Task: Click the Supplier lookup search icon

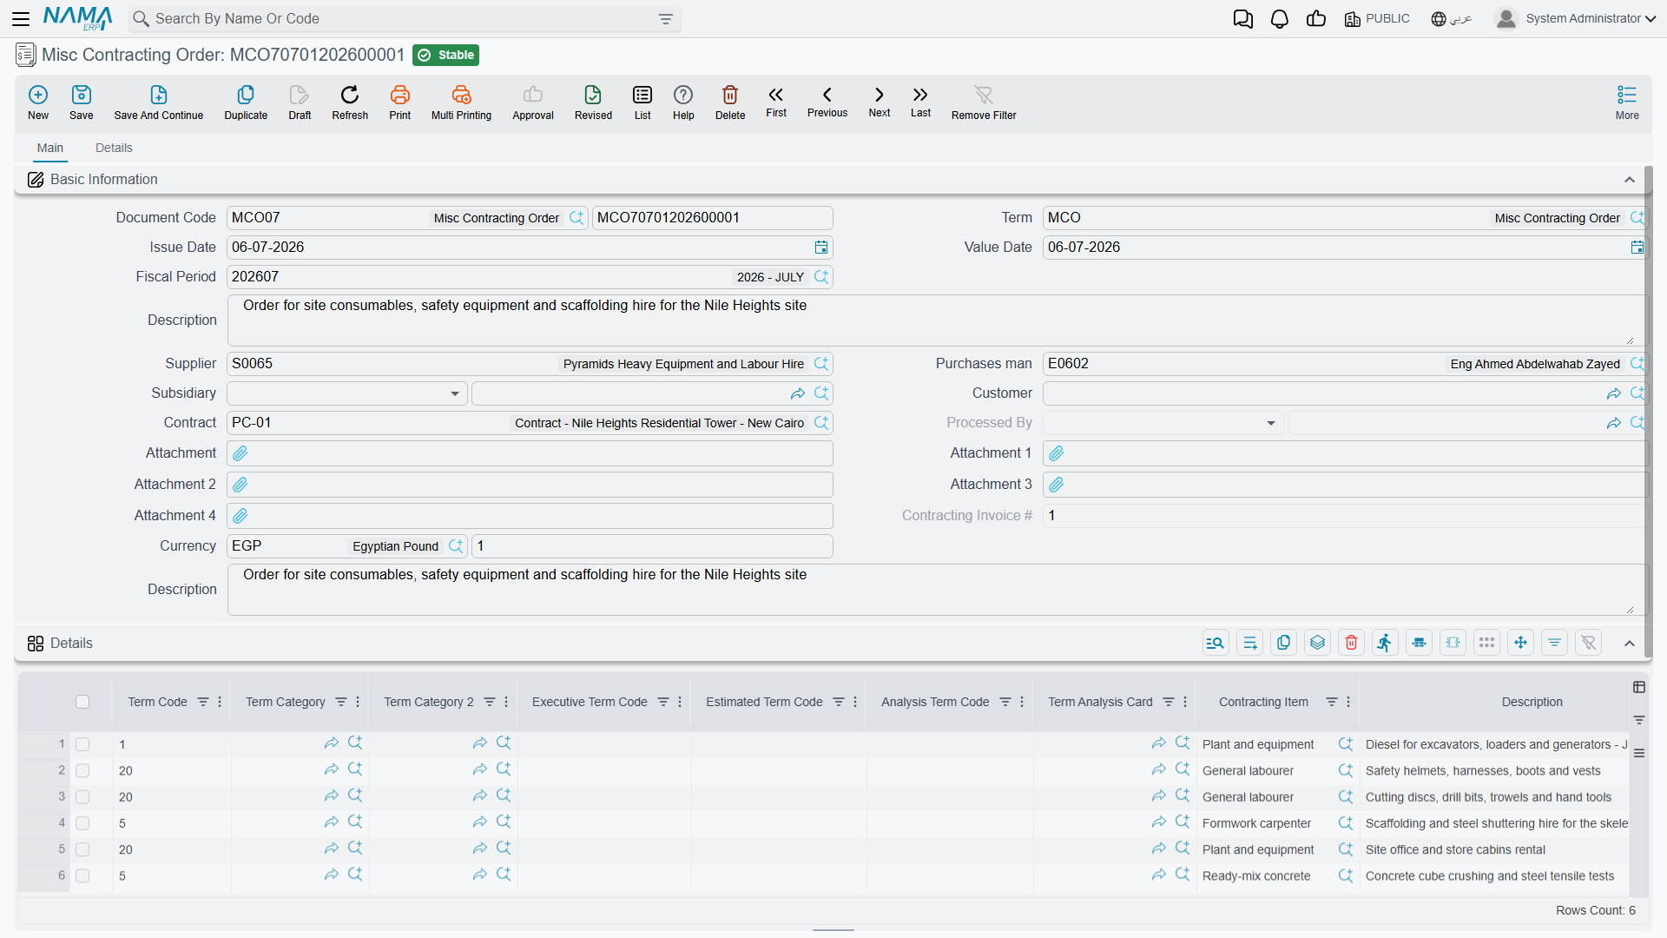Action: (821, 364)
